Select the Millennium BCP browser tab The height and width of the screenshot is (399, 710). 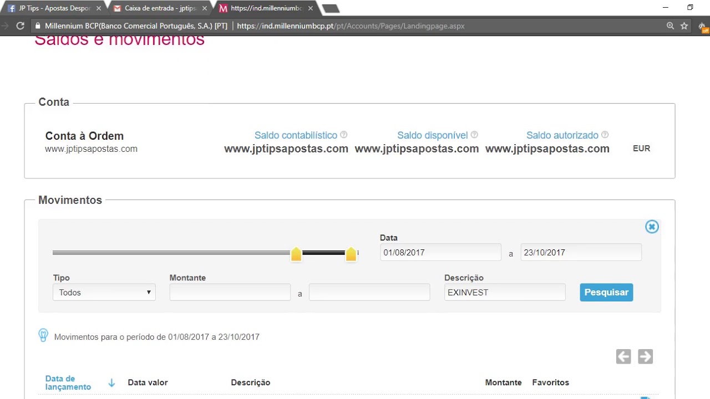[x=265, y=8]
